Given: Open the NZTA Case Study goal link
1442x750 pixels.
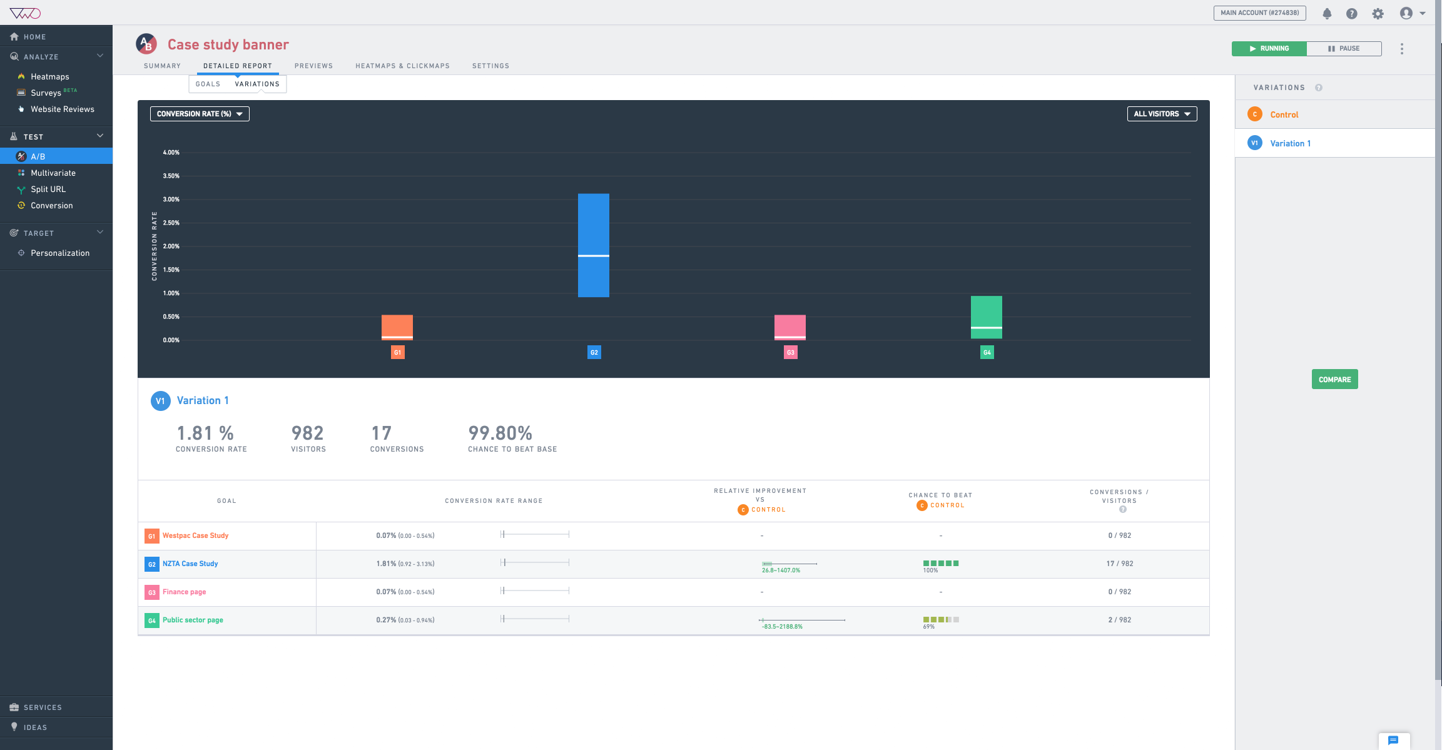Looking at the screenshot, I should (x=190, y=564).
